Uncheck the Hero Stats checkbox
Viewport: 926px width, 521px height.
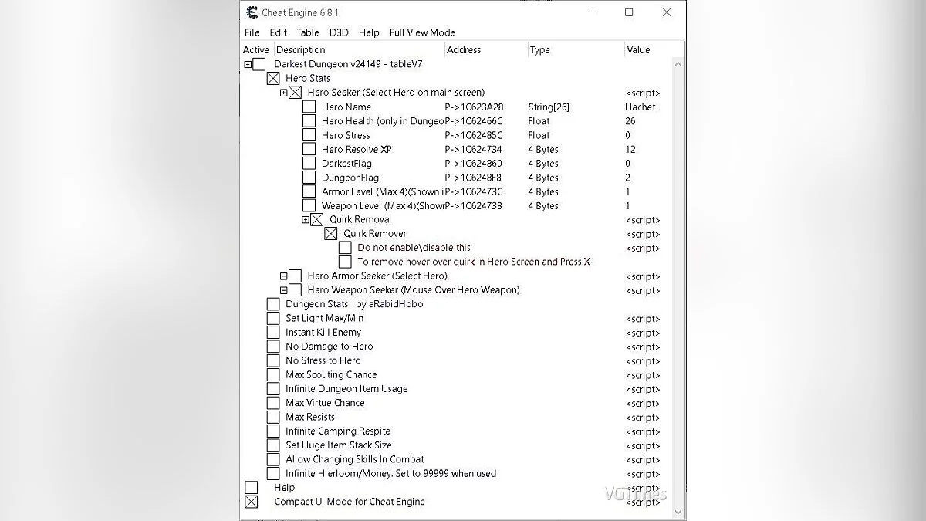coord(273,79)
